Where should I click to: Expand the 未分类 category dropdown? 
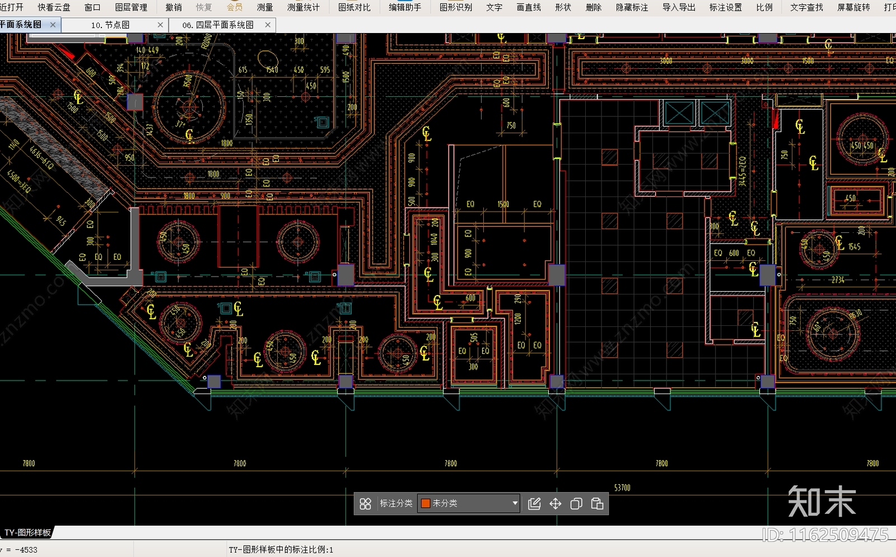(x=515, y=503)
